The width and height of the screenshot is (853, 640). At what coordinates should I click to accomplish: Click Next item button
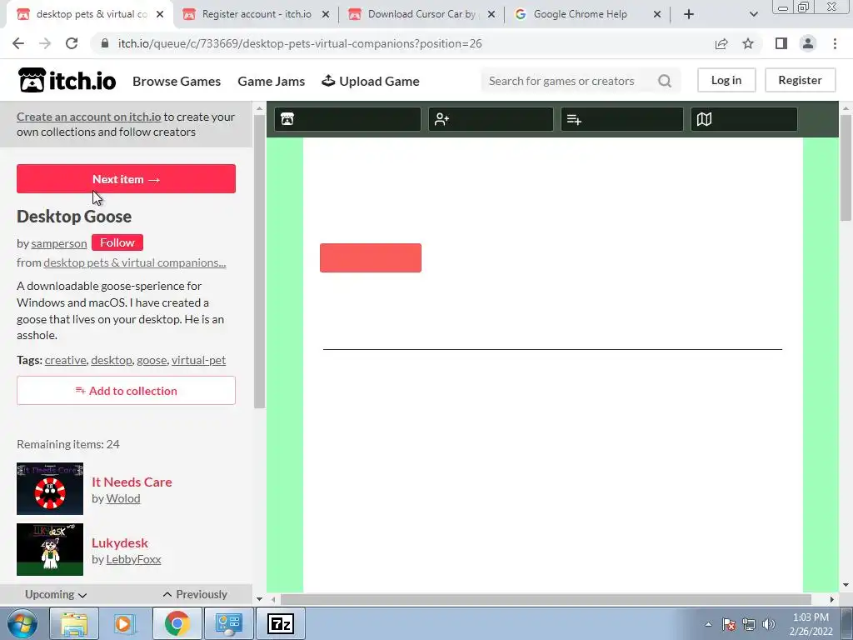[127, 178]
